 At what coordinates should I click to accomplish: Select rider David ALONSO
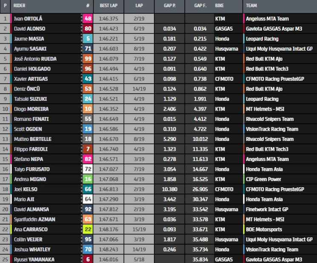click(x=29, y=29)
